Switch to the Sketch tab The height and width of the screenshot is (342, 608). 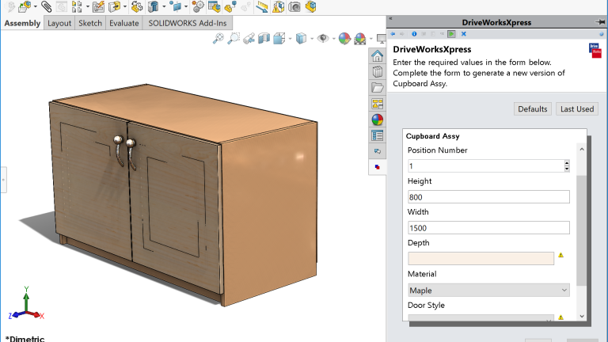(90, 23)
